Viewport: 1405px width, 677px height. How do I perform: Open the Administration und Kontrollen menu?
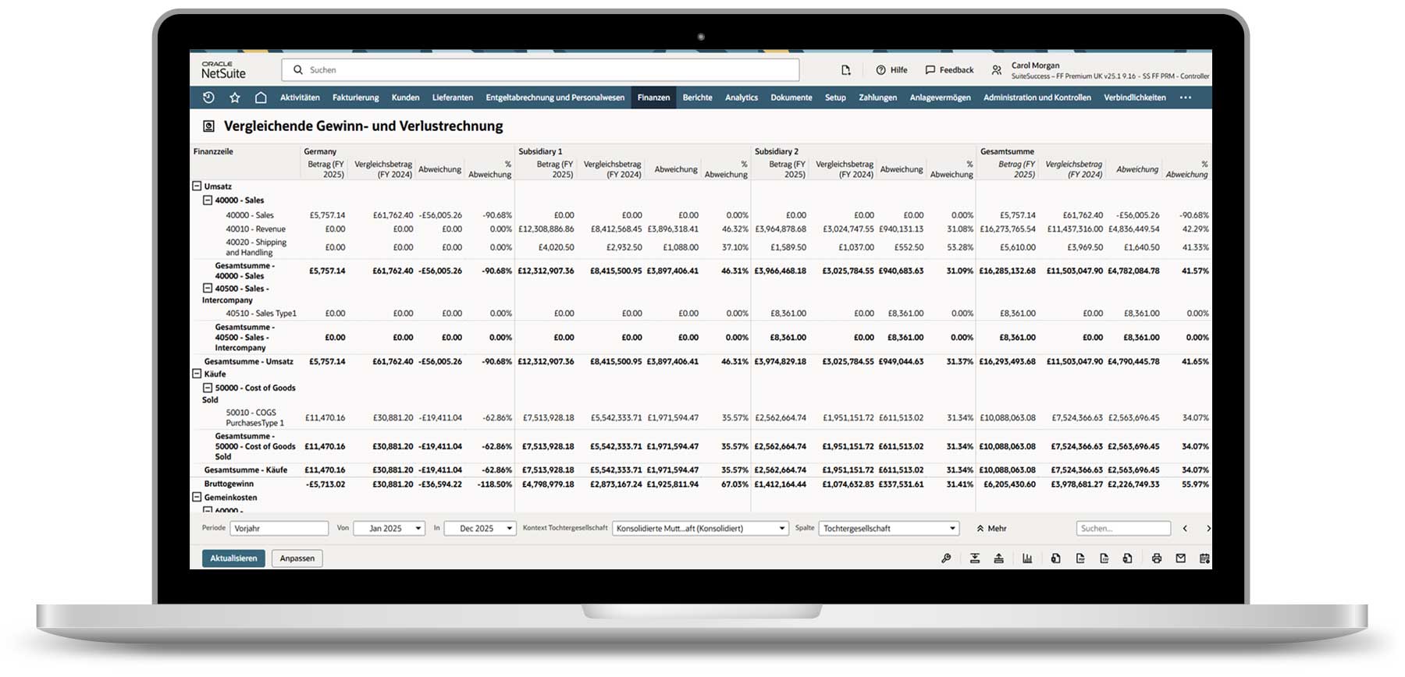(x=1037, y=97)
